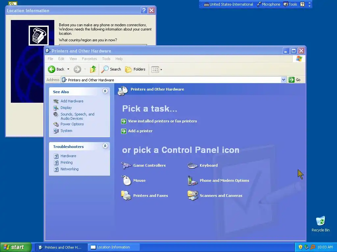Click the Windows flag logo in menu bar
The width and height of the screenshot is (337, 252).
[x=299, y=59]
